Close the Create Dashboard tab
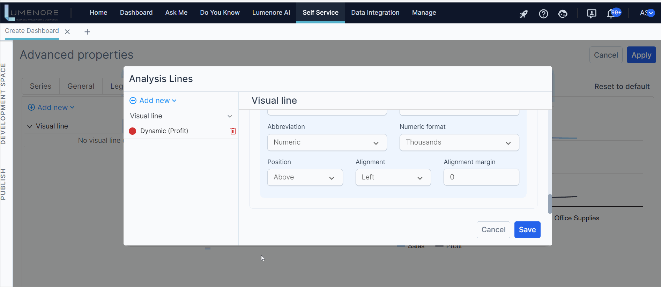 (x=68, y=32)
